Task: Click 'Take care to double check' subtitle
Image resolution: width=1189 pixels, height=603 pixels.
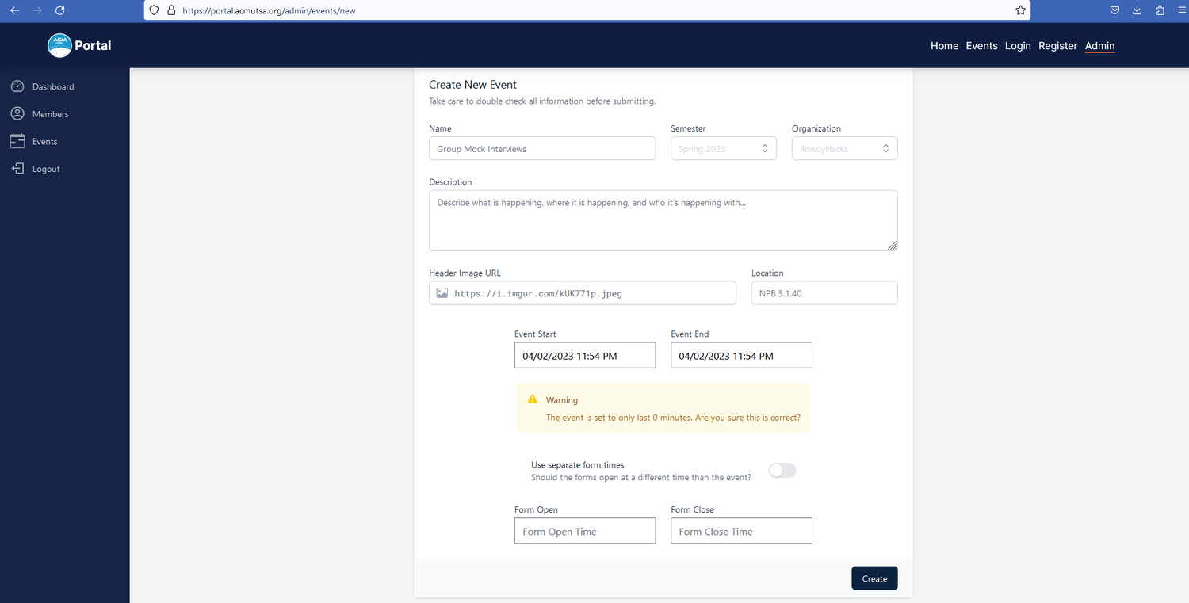Action: tap(542, 101)
